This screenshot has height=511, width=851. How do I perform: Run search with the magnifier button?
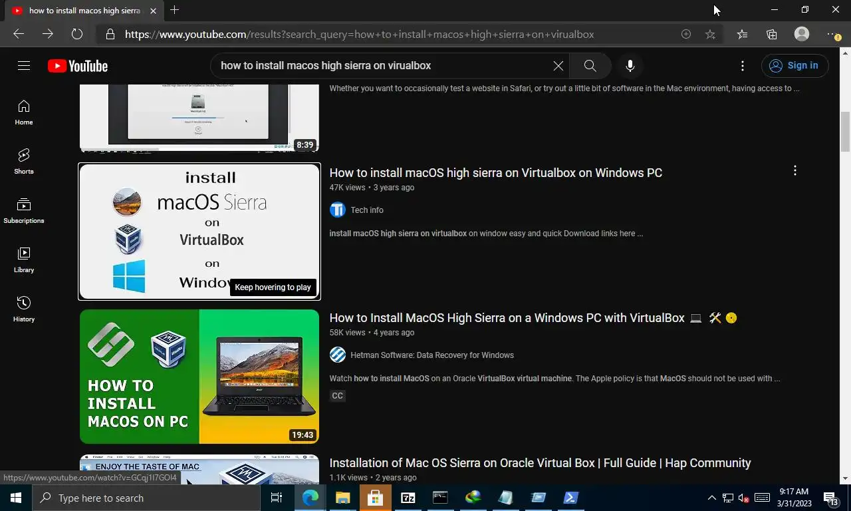click(x=590, y=66)
